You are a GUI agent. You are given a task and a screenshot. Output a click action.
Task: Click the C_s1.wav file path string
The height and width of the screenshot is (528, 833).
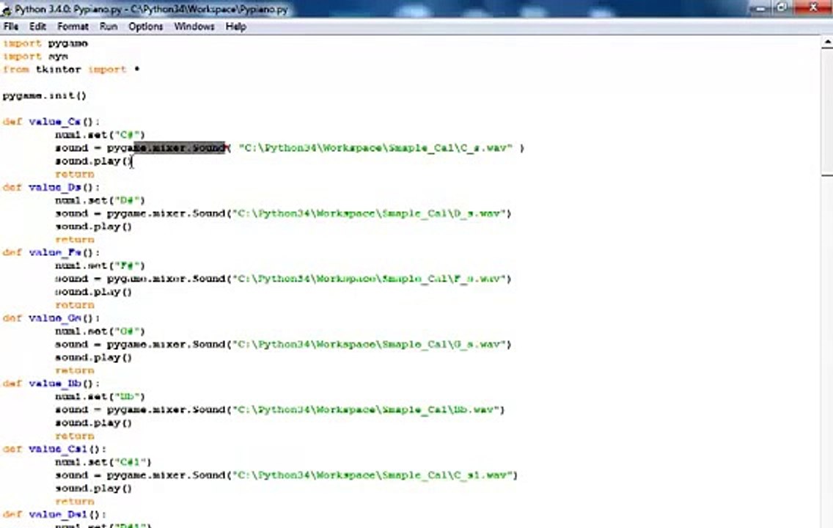coord(372,475)
